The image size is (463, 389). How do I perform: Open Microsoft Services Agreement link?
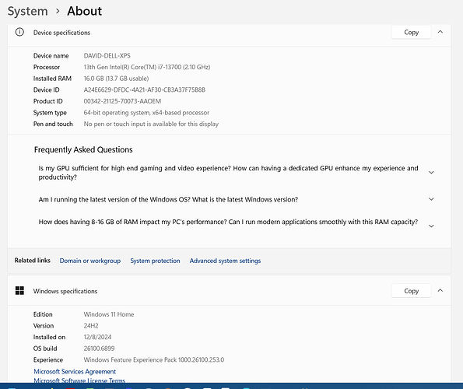[x=75, y=372]
